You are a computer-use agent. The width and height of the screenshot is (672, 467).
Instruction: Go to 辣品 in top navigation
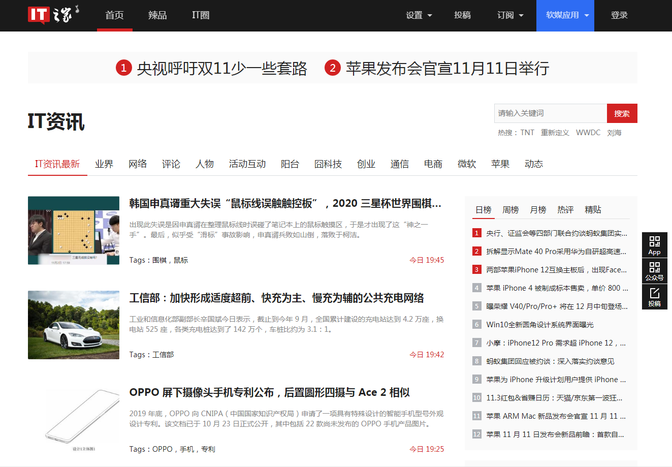157,15
